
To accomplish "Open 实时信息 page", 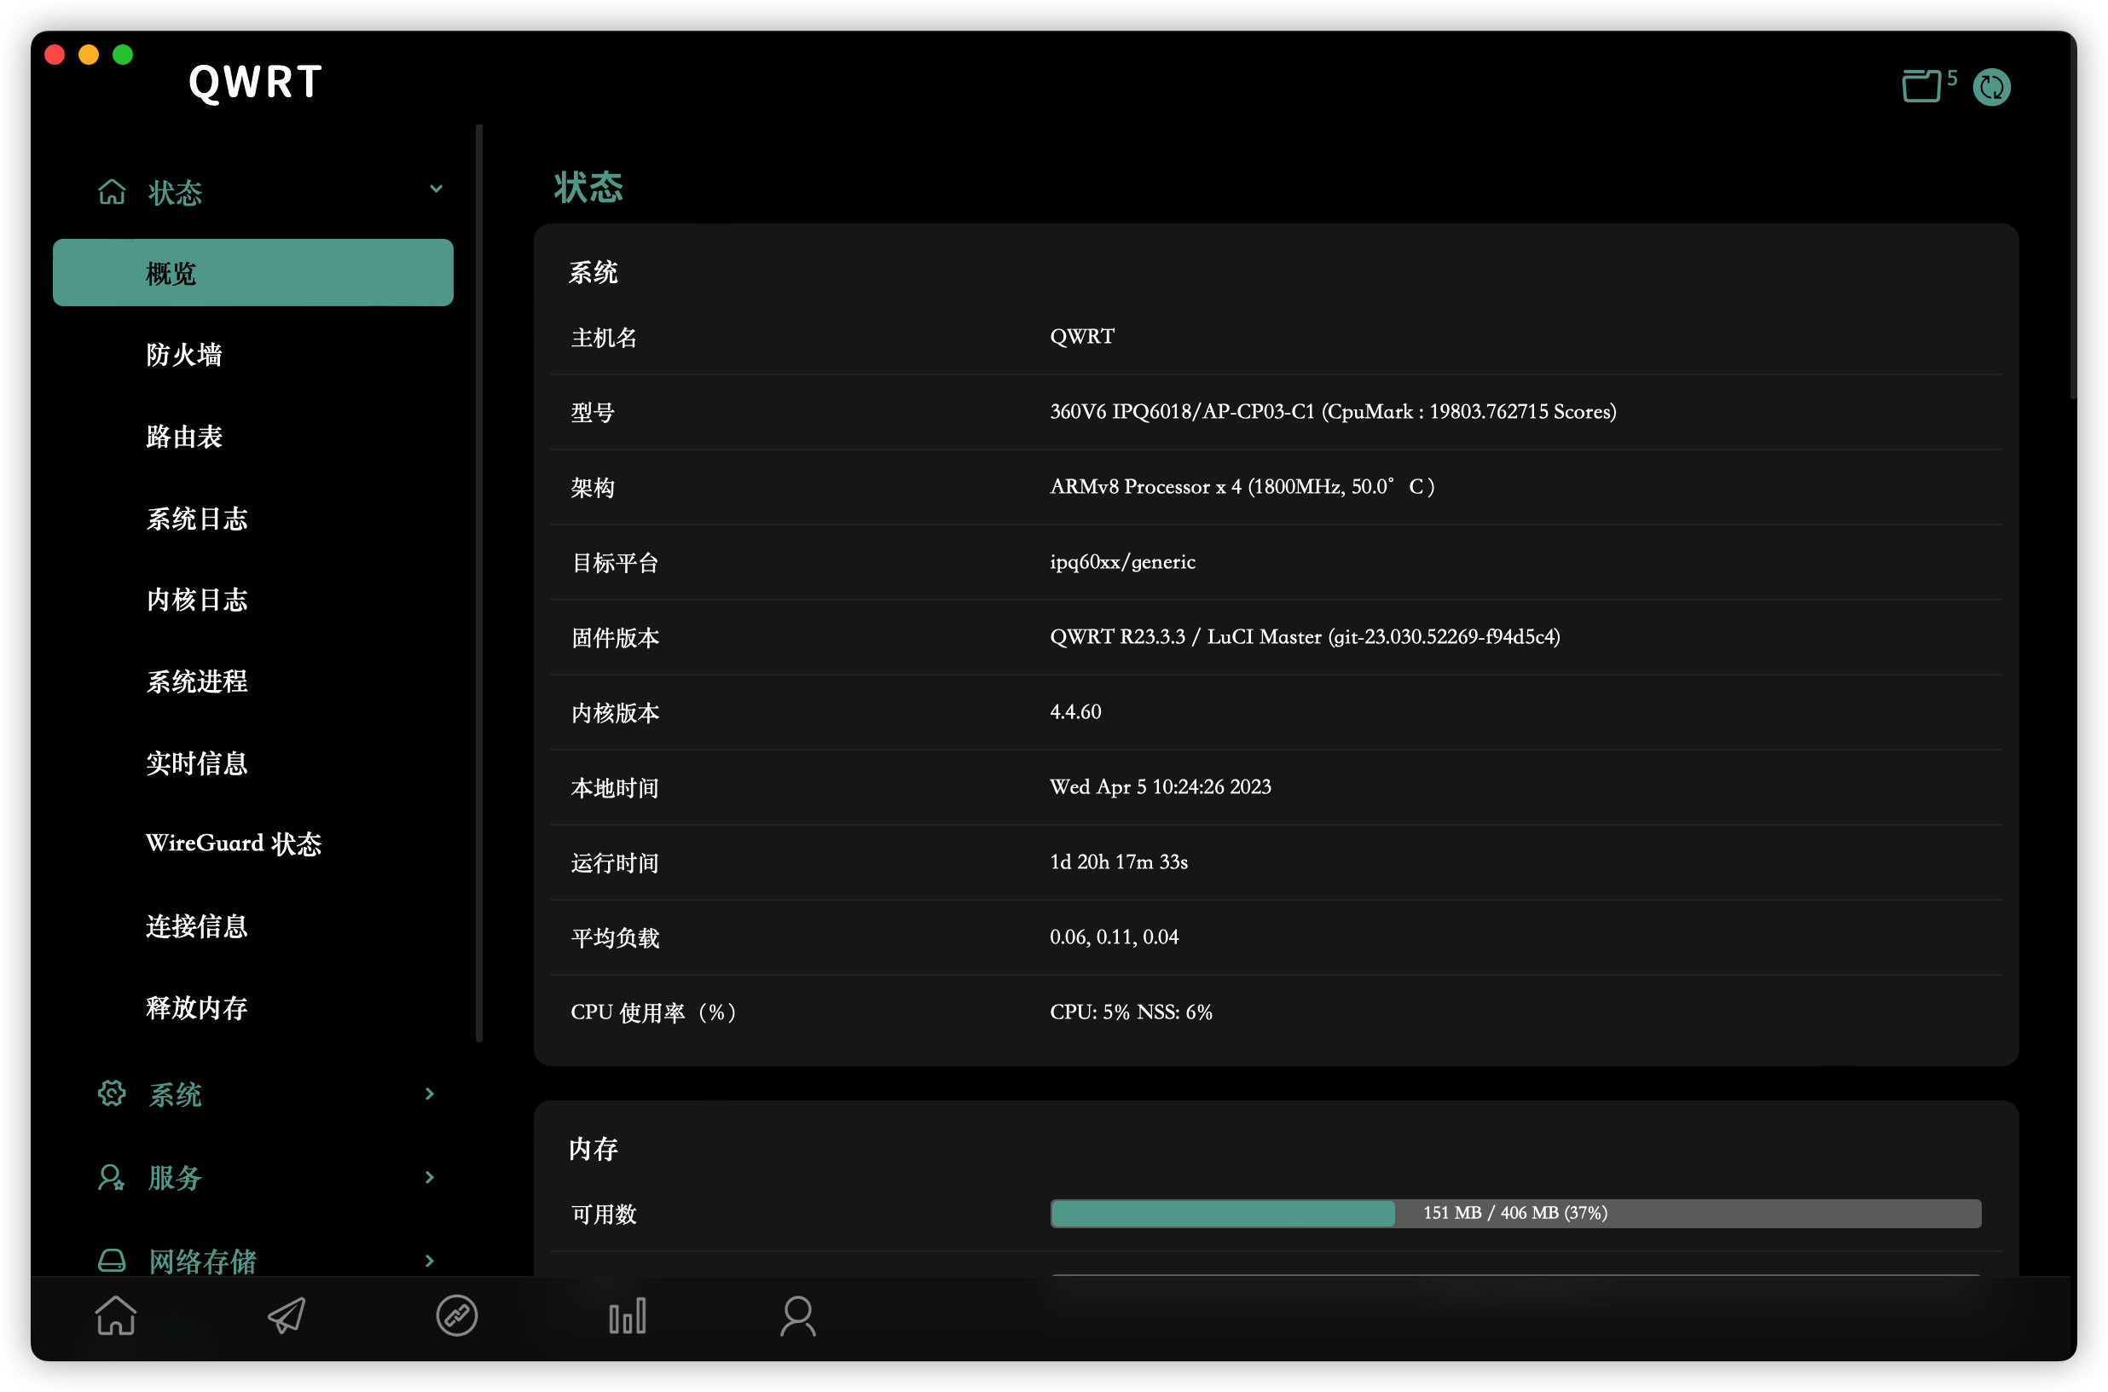I will (197, 763).
